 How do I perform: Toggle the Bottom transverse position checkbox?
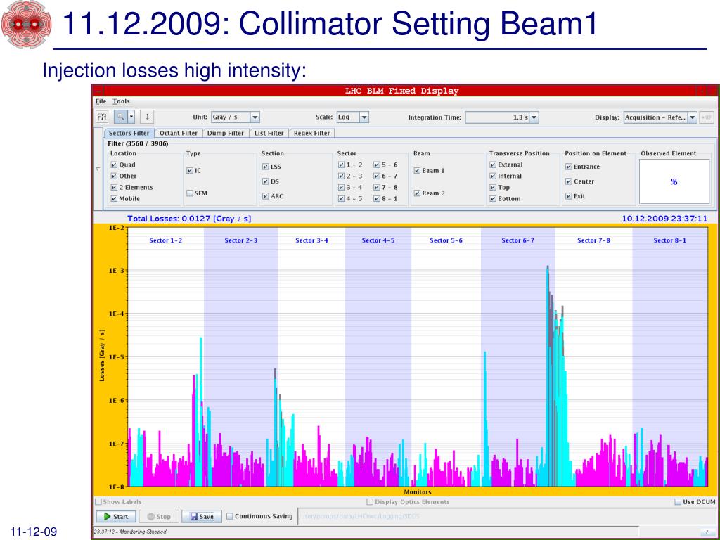tap(493, 199)
